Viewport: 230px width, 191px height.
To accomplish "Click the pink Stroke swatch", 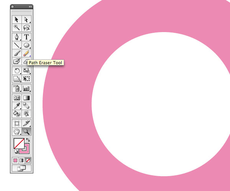I will click(x=28, y=151).
